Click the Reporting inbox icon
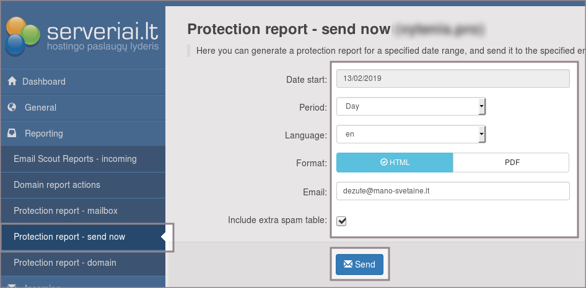The image size is (586, 288). pyautogui.click(x=12, y=133)
